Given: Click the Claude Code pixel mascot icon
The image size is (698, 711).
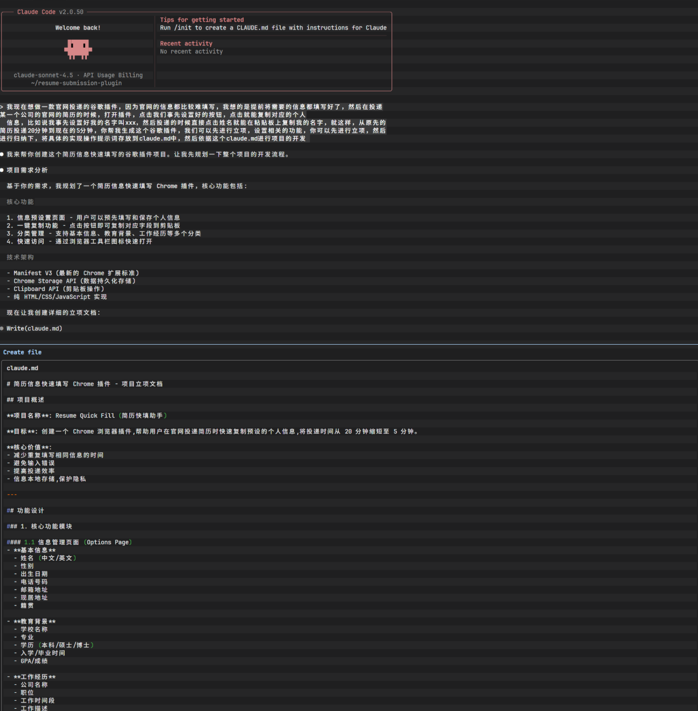Looking at the screenshot, I should [x=78, y=49].
